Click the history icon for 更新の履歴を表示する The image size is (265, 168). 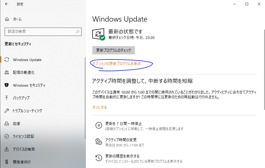pyautogui.click(x=99, y=158)
